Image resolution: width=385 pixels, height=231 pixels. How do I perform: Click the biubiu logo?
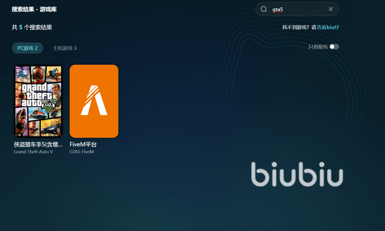tap(297, 174)
